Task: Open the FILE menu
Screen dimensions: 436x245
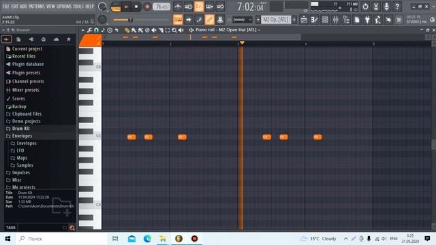Action: (x=6, y=6)
